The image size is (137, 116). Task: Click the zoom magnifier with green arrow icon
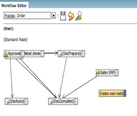point(79,16)
